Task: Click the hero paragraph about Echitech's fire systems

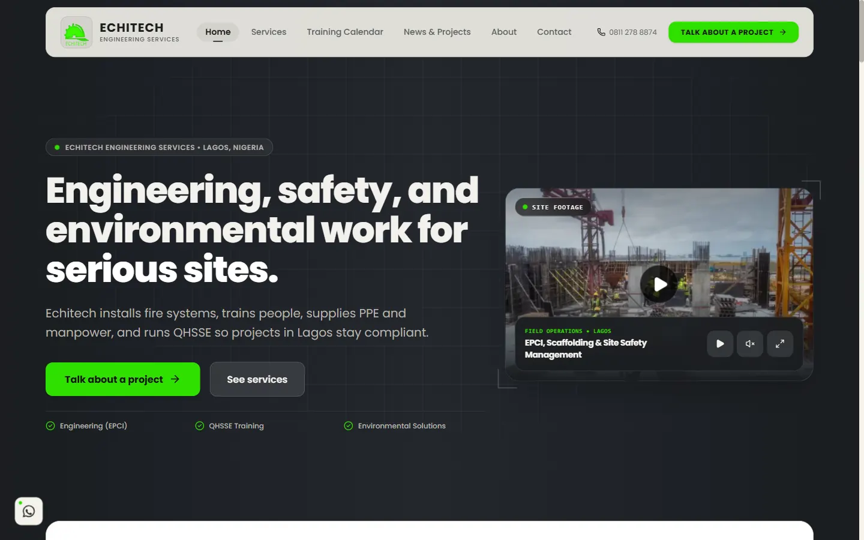Action: click(237, 323)
